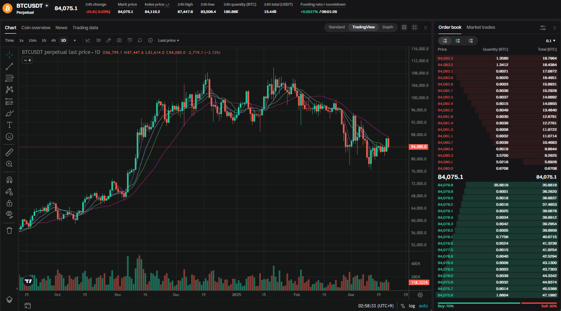
Task: Toggle stay in drawing mode
Action: 9,191
